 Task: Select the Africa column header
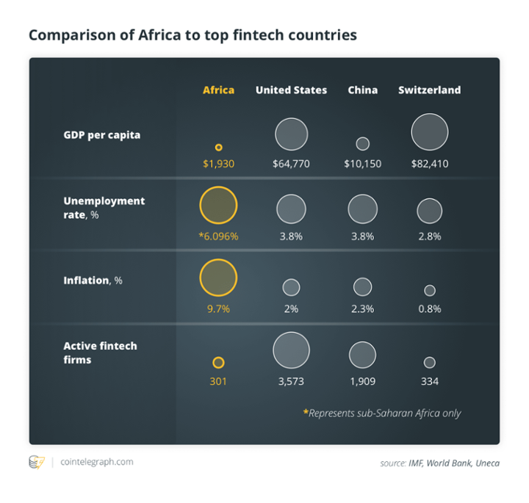click(x=218, y=90)
